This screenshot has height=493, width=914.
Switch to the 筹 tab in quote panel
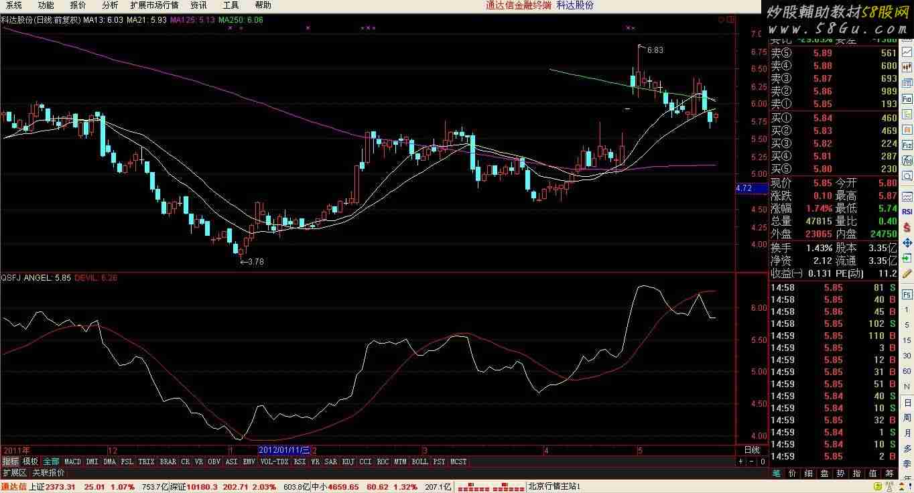click(x=889, y=473)
